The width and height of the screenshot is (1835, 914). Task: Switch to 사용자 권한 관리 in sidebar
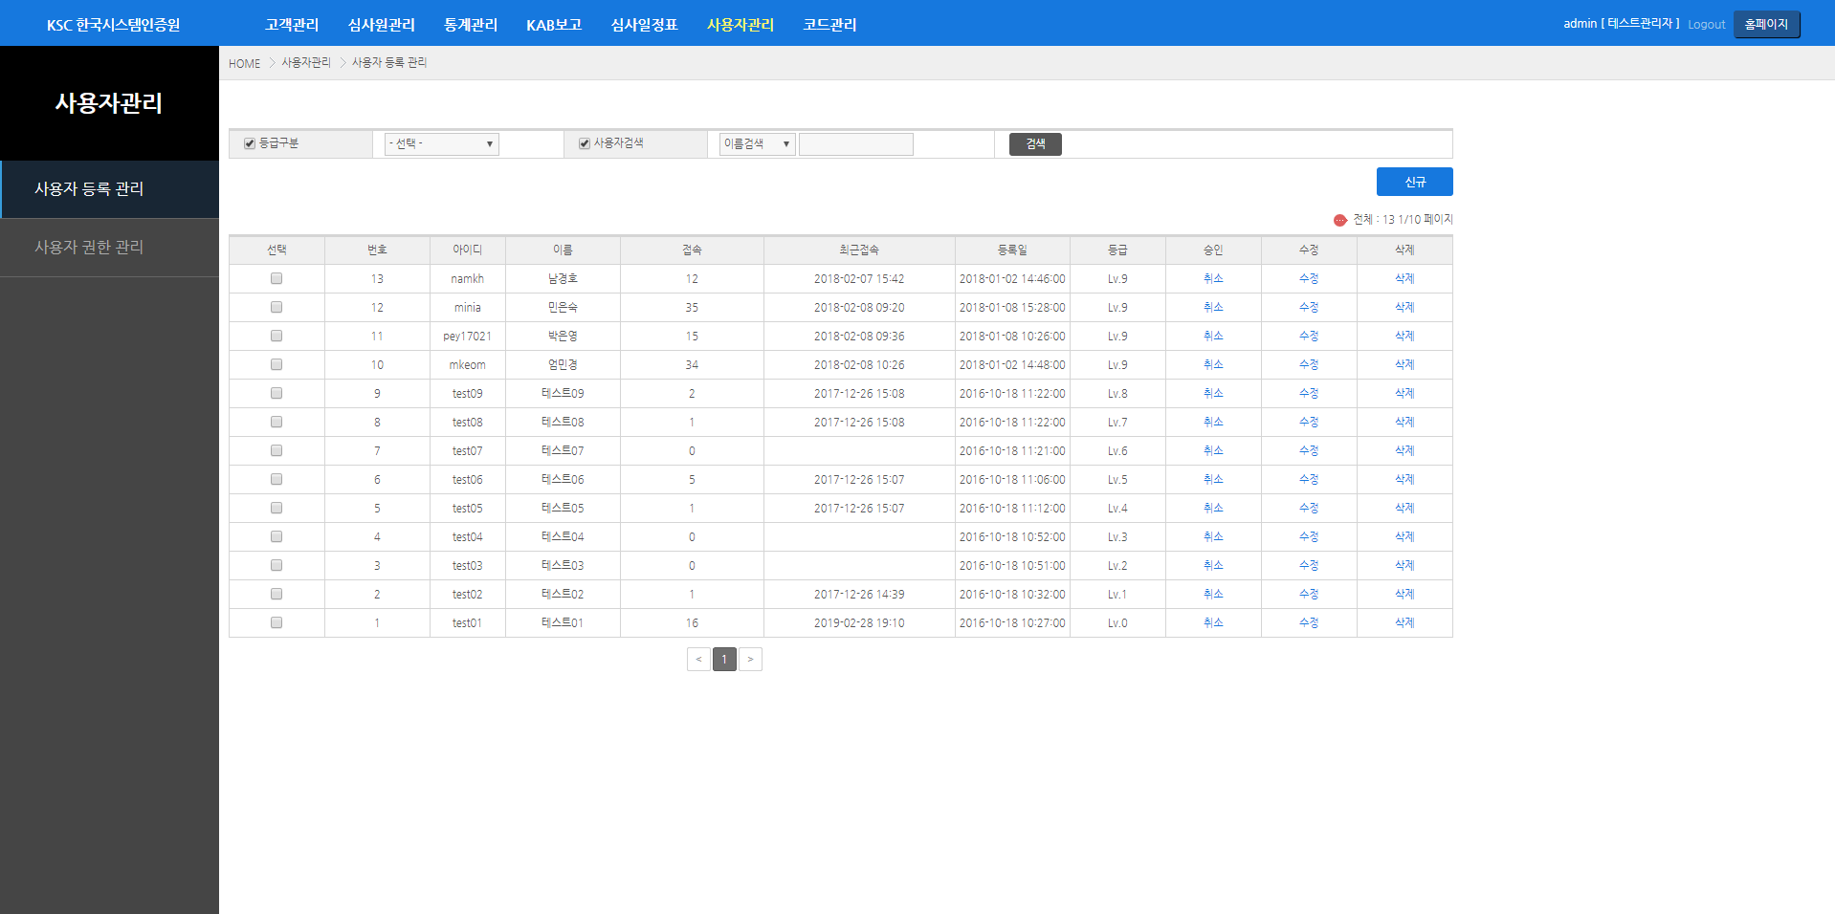click(89, 247)
